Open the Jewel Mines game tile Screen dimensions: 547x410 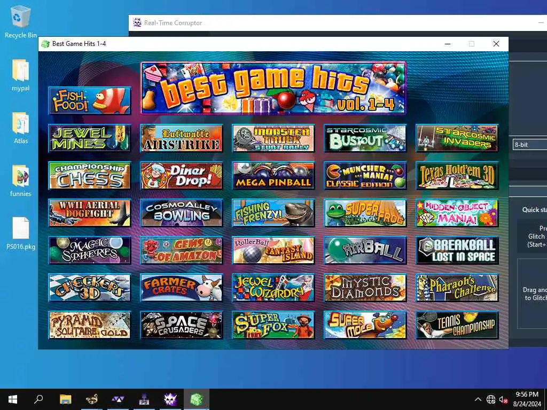coord(90,138)
